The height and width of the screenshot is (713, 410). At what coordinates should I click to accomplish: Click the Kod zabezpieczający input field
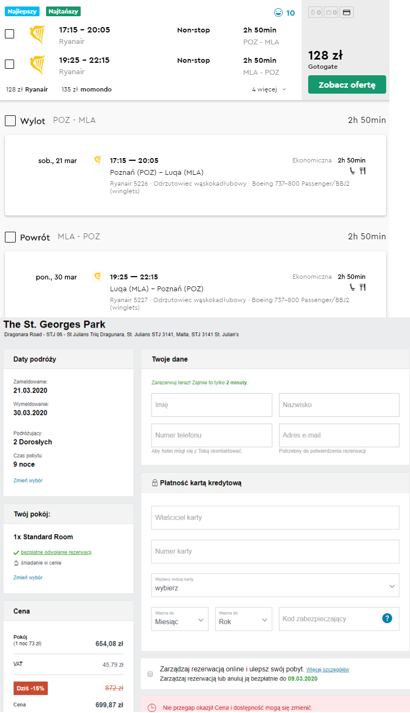pyautogui.click(x=339, y=619)
